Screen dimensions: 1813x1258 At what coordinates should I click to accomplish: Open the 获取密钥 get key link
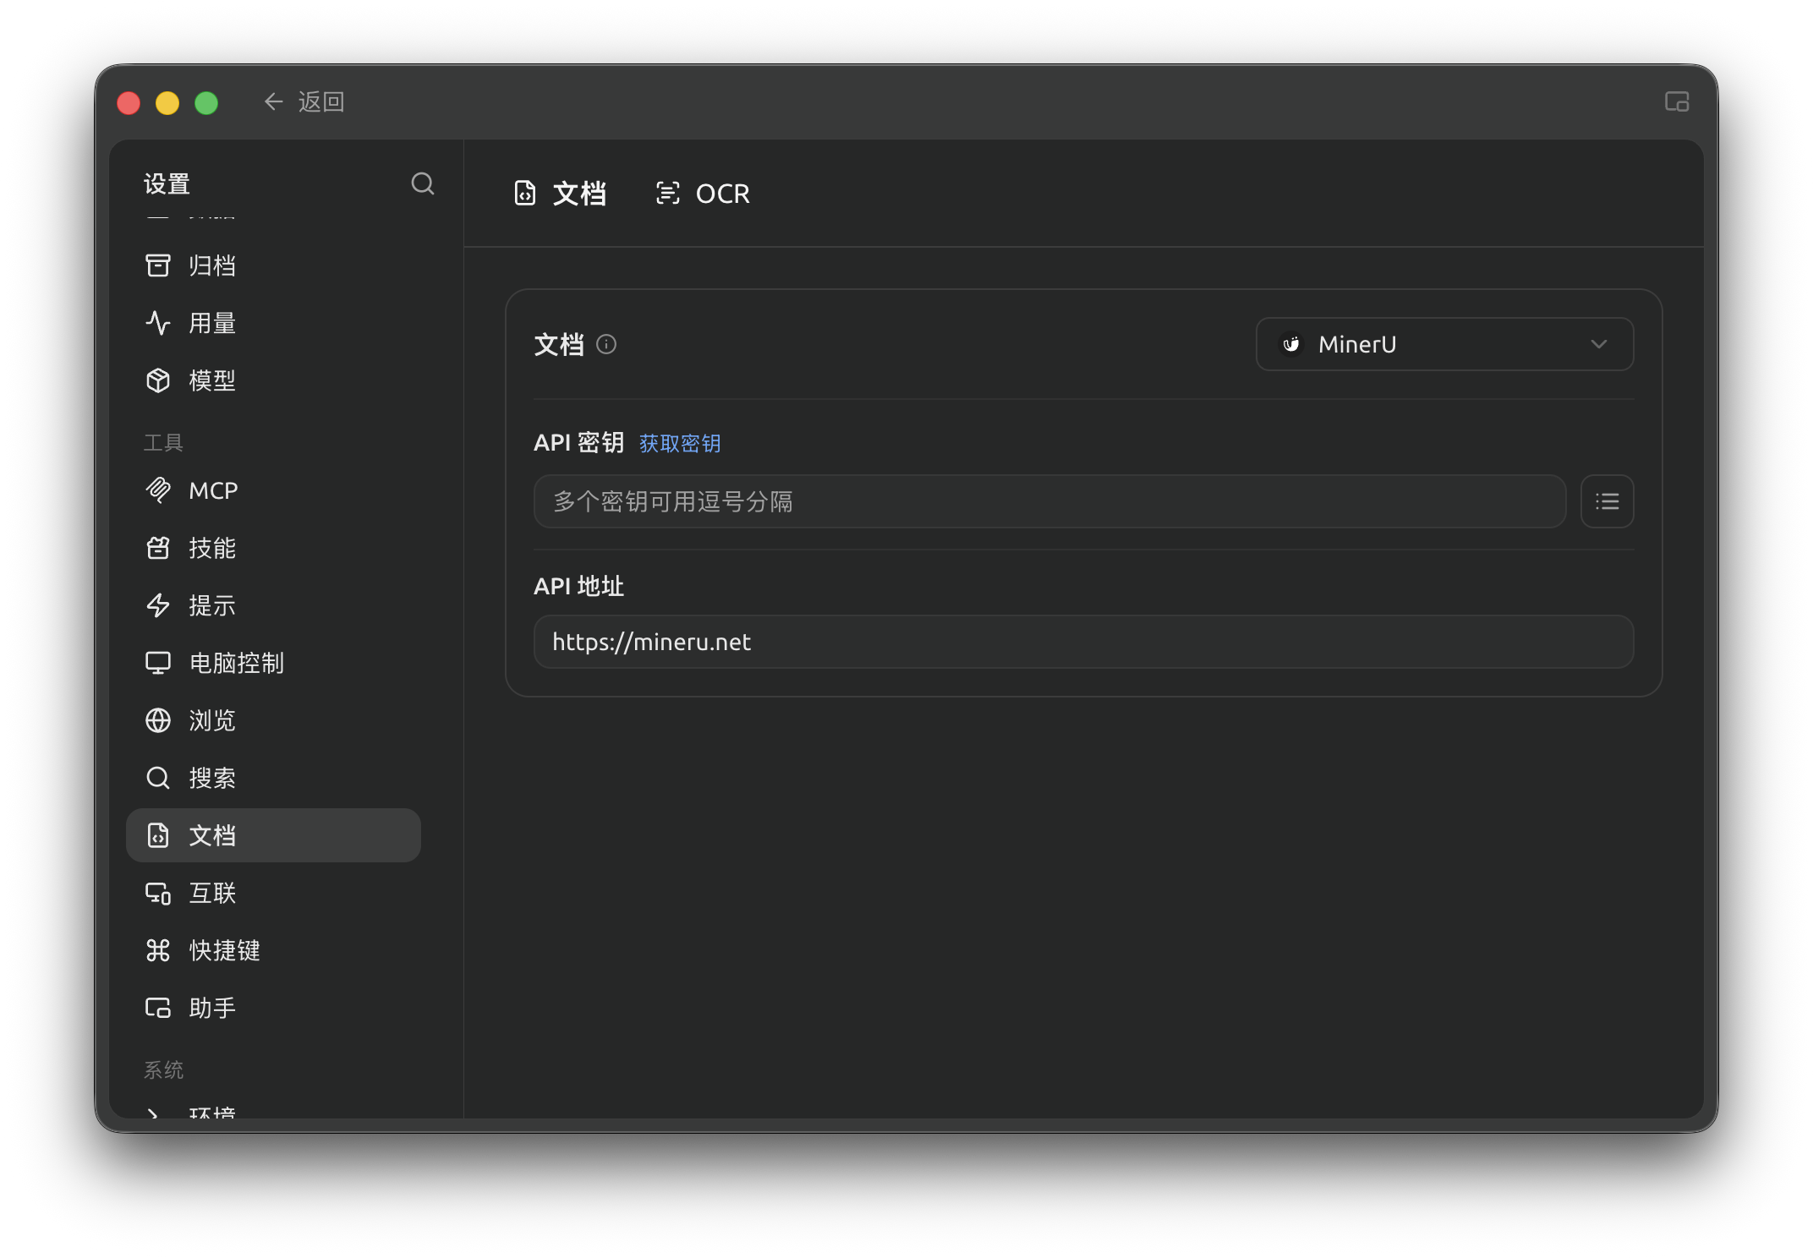(x=680, y=443)
